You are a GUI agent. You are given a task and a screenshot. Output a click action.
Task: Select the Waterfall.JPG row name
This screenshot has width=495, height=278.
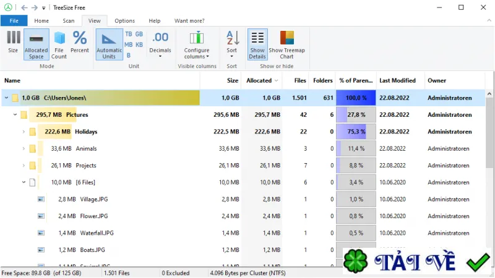tap(97, 234)
